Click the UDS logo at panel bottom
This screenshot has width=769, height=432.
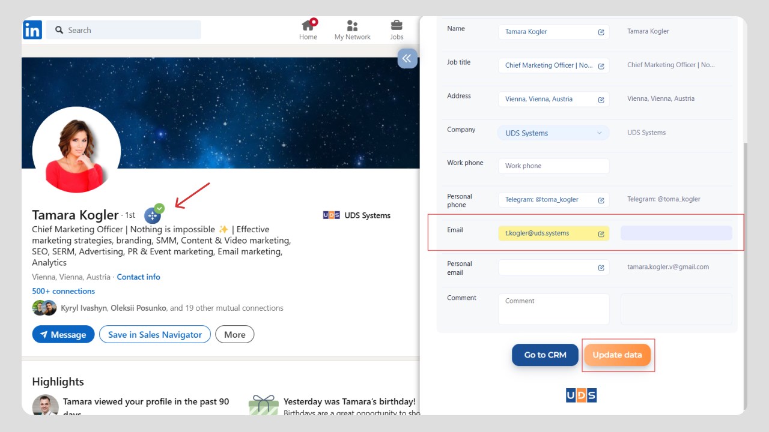tap(581, 395)
